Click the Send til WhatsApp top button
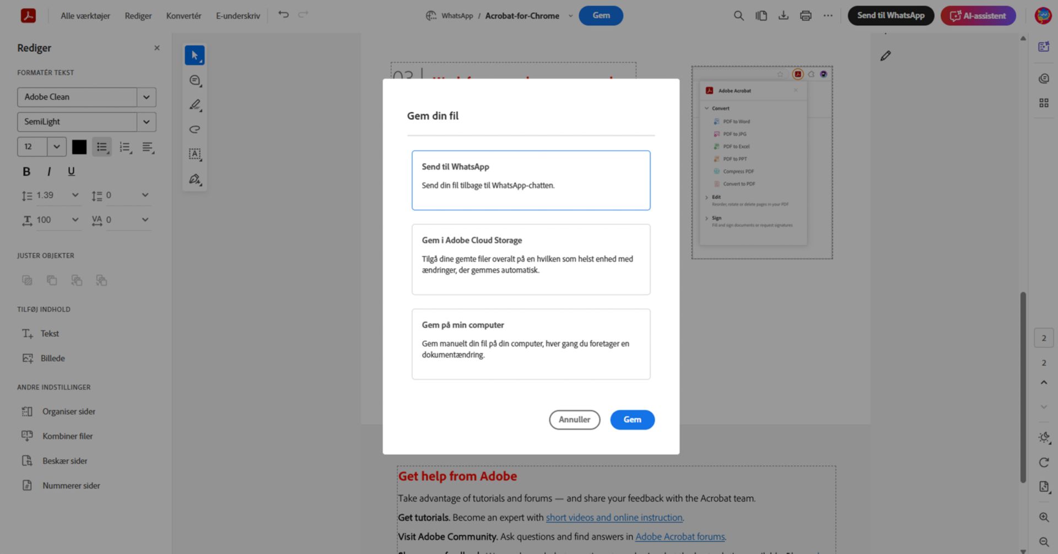This screenshot has height=554, width=1058. 890,15
